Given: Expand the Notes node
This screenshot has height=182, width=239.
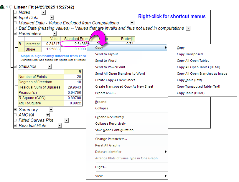Looking at the screenshot, I should [15, 12].
